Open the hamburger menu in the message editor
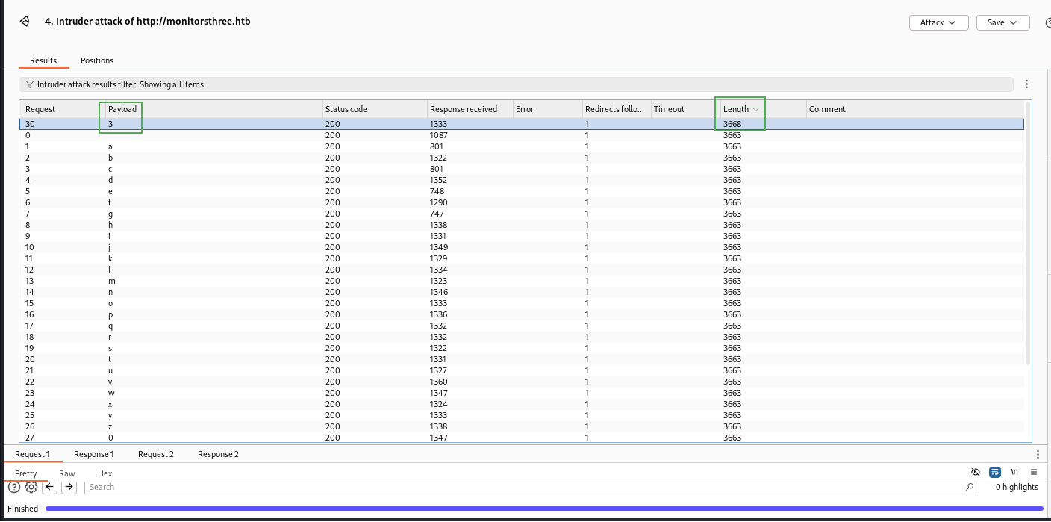The image size is (1051, 522). (x=1034, y=472)
